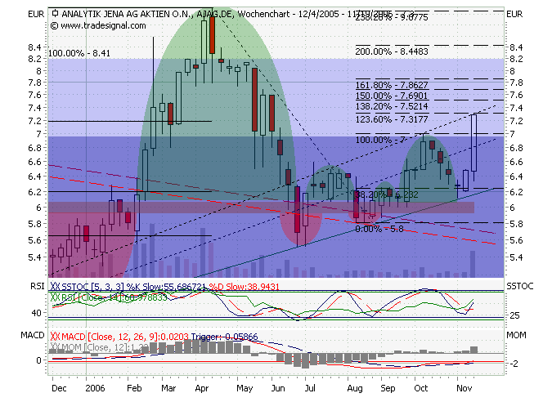
Task: Select the 200.00% - 8.4483 Fibonacci label
Action: (392, 51)
